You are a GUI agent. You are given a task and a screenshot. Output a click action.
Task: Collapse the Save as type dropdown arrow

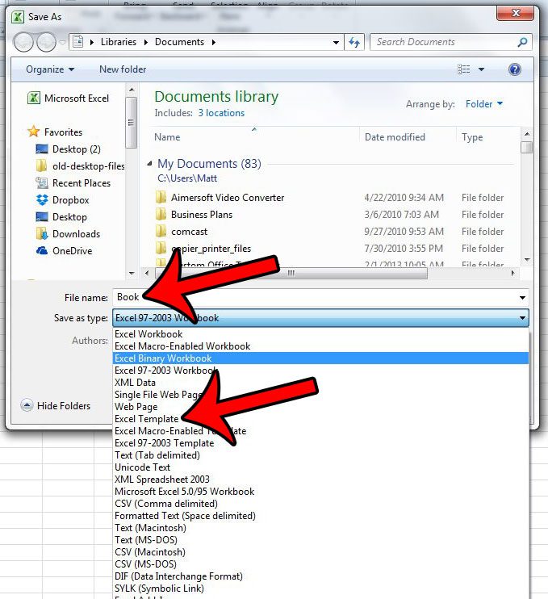point(521,318)
